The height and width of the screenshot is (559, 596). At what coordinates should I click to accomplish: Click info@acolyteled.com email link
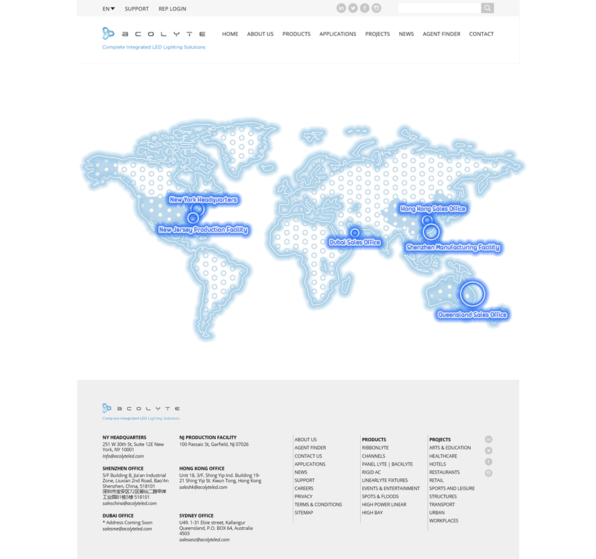click(x=123, y=456)
